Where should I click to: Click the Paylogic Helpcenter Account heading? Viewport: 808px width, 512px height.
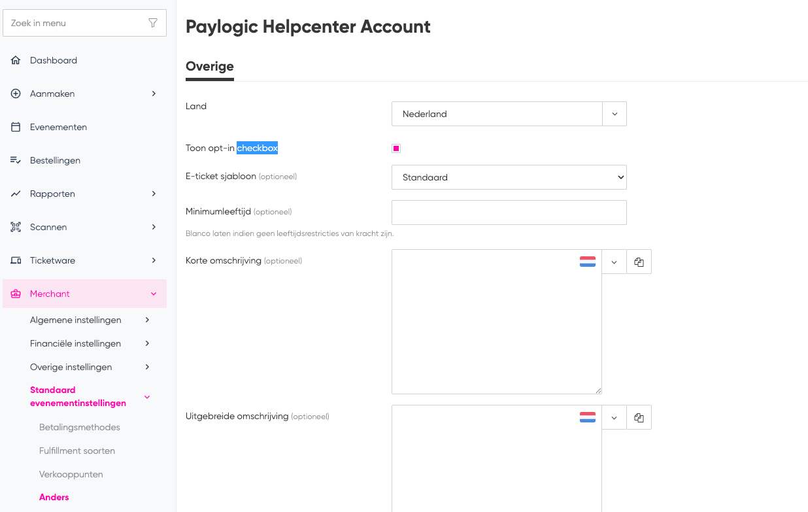click(x=308, y=27)
